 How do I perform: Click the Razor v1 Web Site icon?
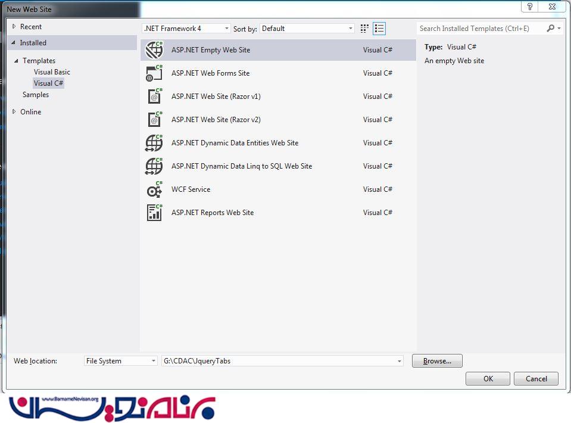point(154,97)
